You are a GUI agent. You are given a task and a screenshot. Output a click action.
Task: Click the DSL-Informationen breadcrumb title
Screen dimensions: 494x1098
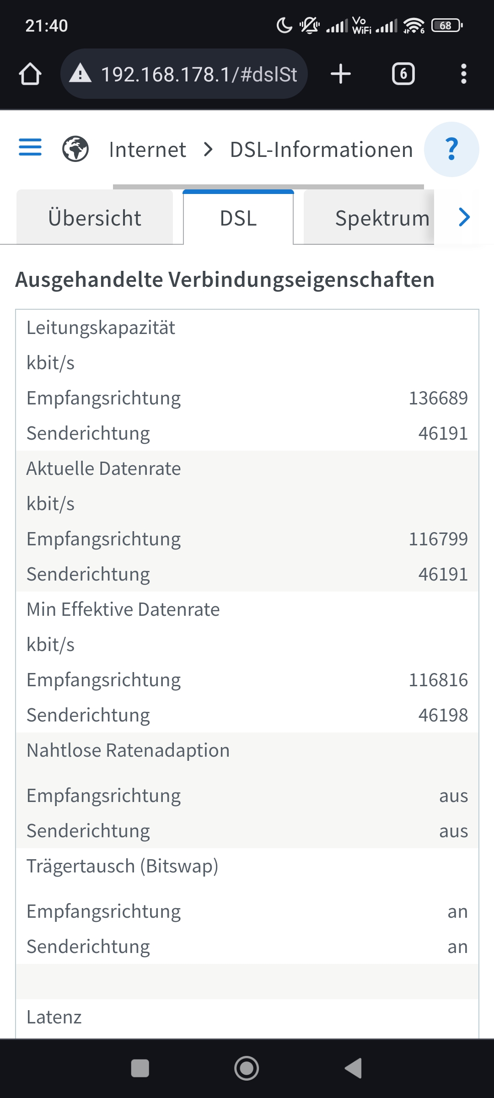tap(321, 150)
